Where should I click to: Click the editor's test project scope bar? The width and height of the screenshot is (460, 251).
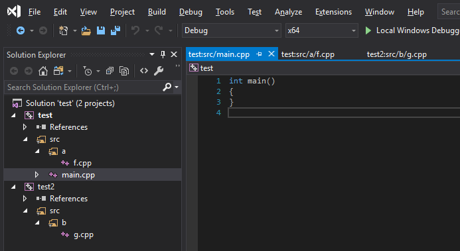point(323,68)
